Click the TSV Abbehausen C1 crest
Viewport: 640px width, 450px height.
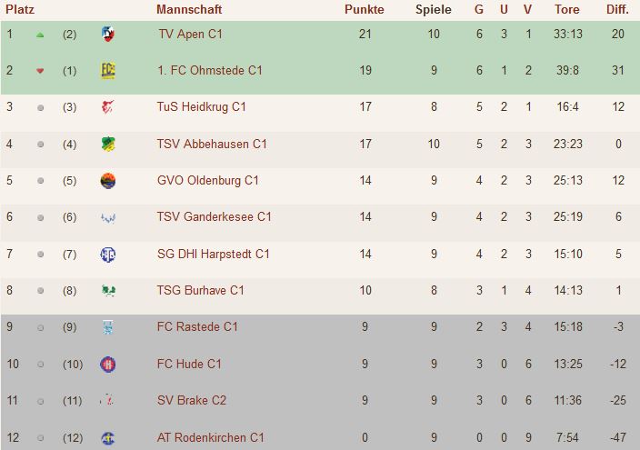[108, 144]
